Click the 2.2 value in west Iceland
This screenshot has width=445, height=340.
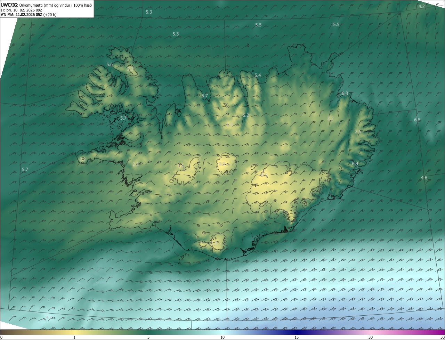(136, 164)
